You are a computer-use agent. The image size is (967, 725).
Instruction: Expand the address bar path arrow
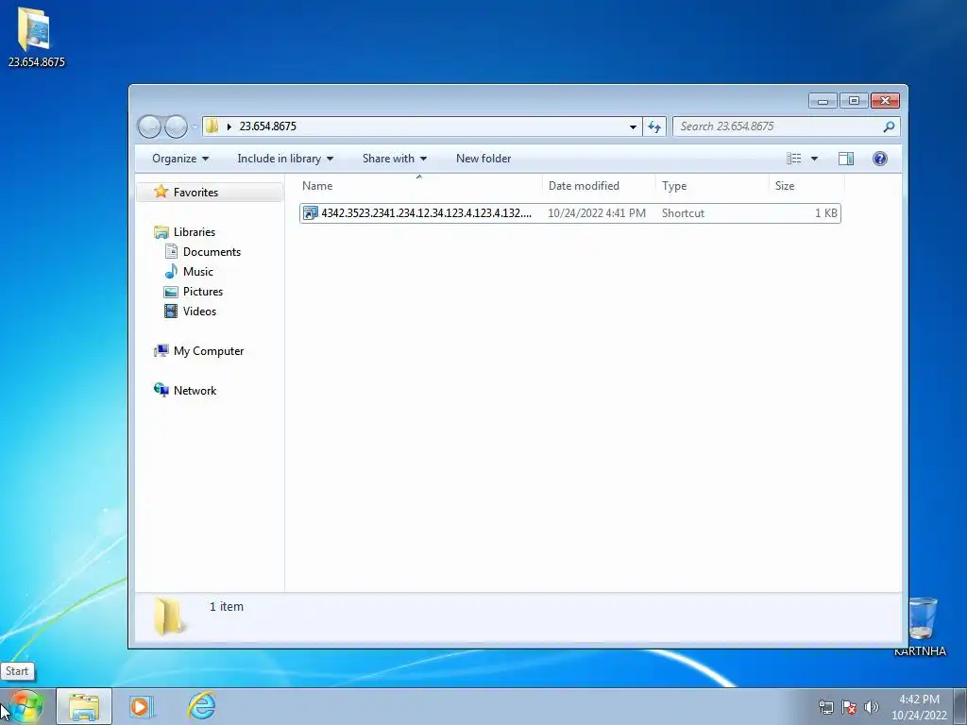(229, 126)
